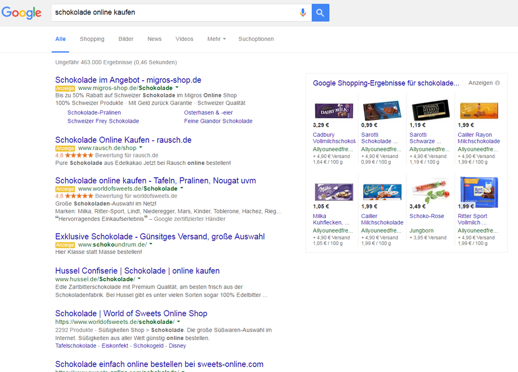This screenshot has height=372, width=518.
Task: Expand the Mehr dropdown menu
Action: (x=217, y=39)
